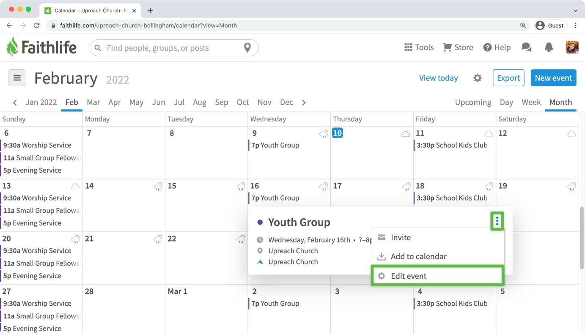Go to previous months with left chevron
The width and height of the screenshot is (585, 334).
(15, 103)
